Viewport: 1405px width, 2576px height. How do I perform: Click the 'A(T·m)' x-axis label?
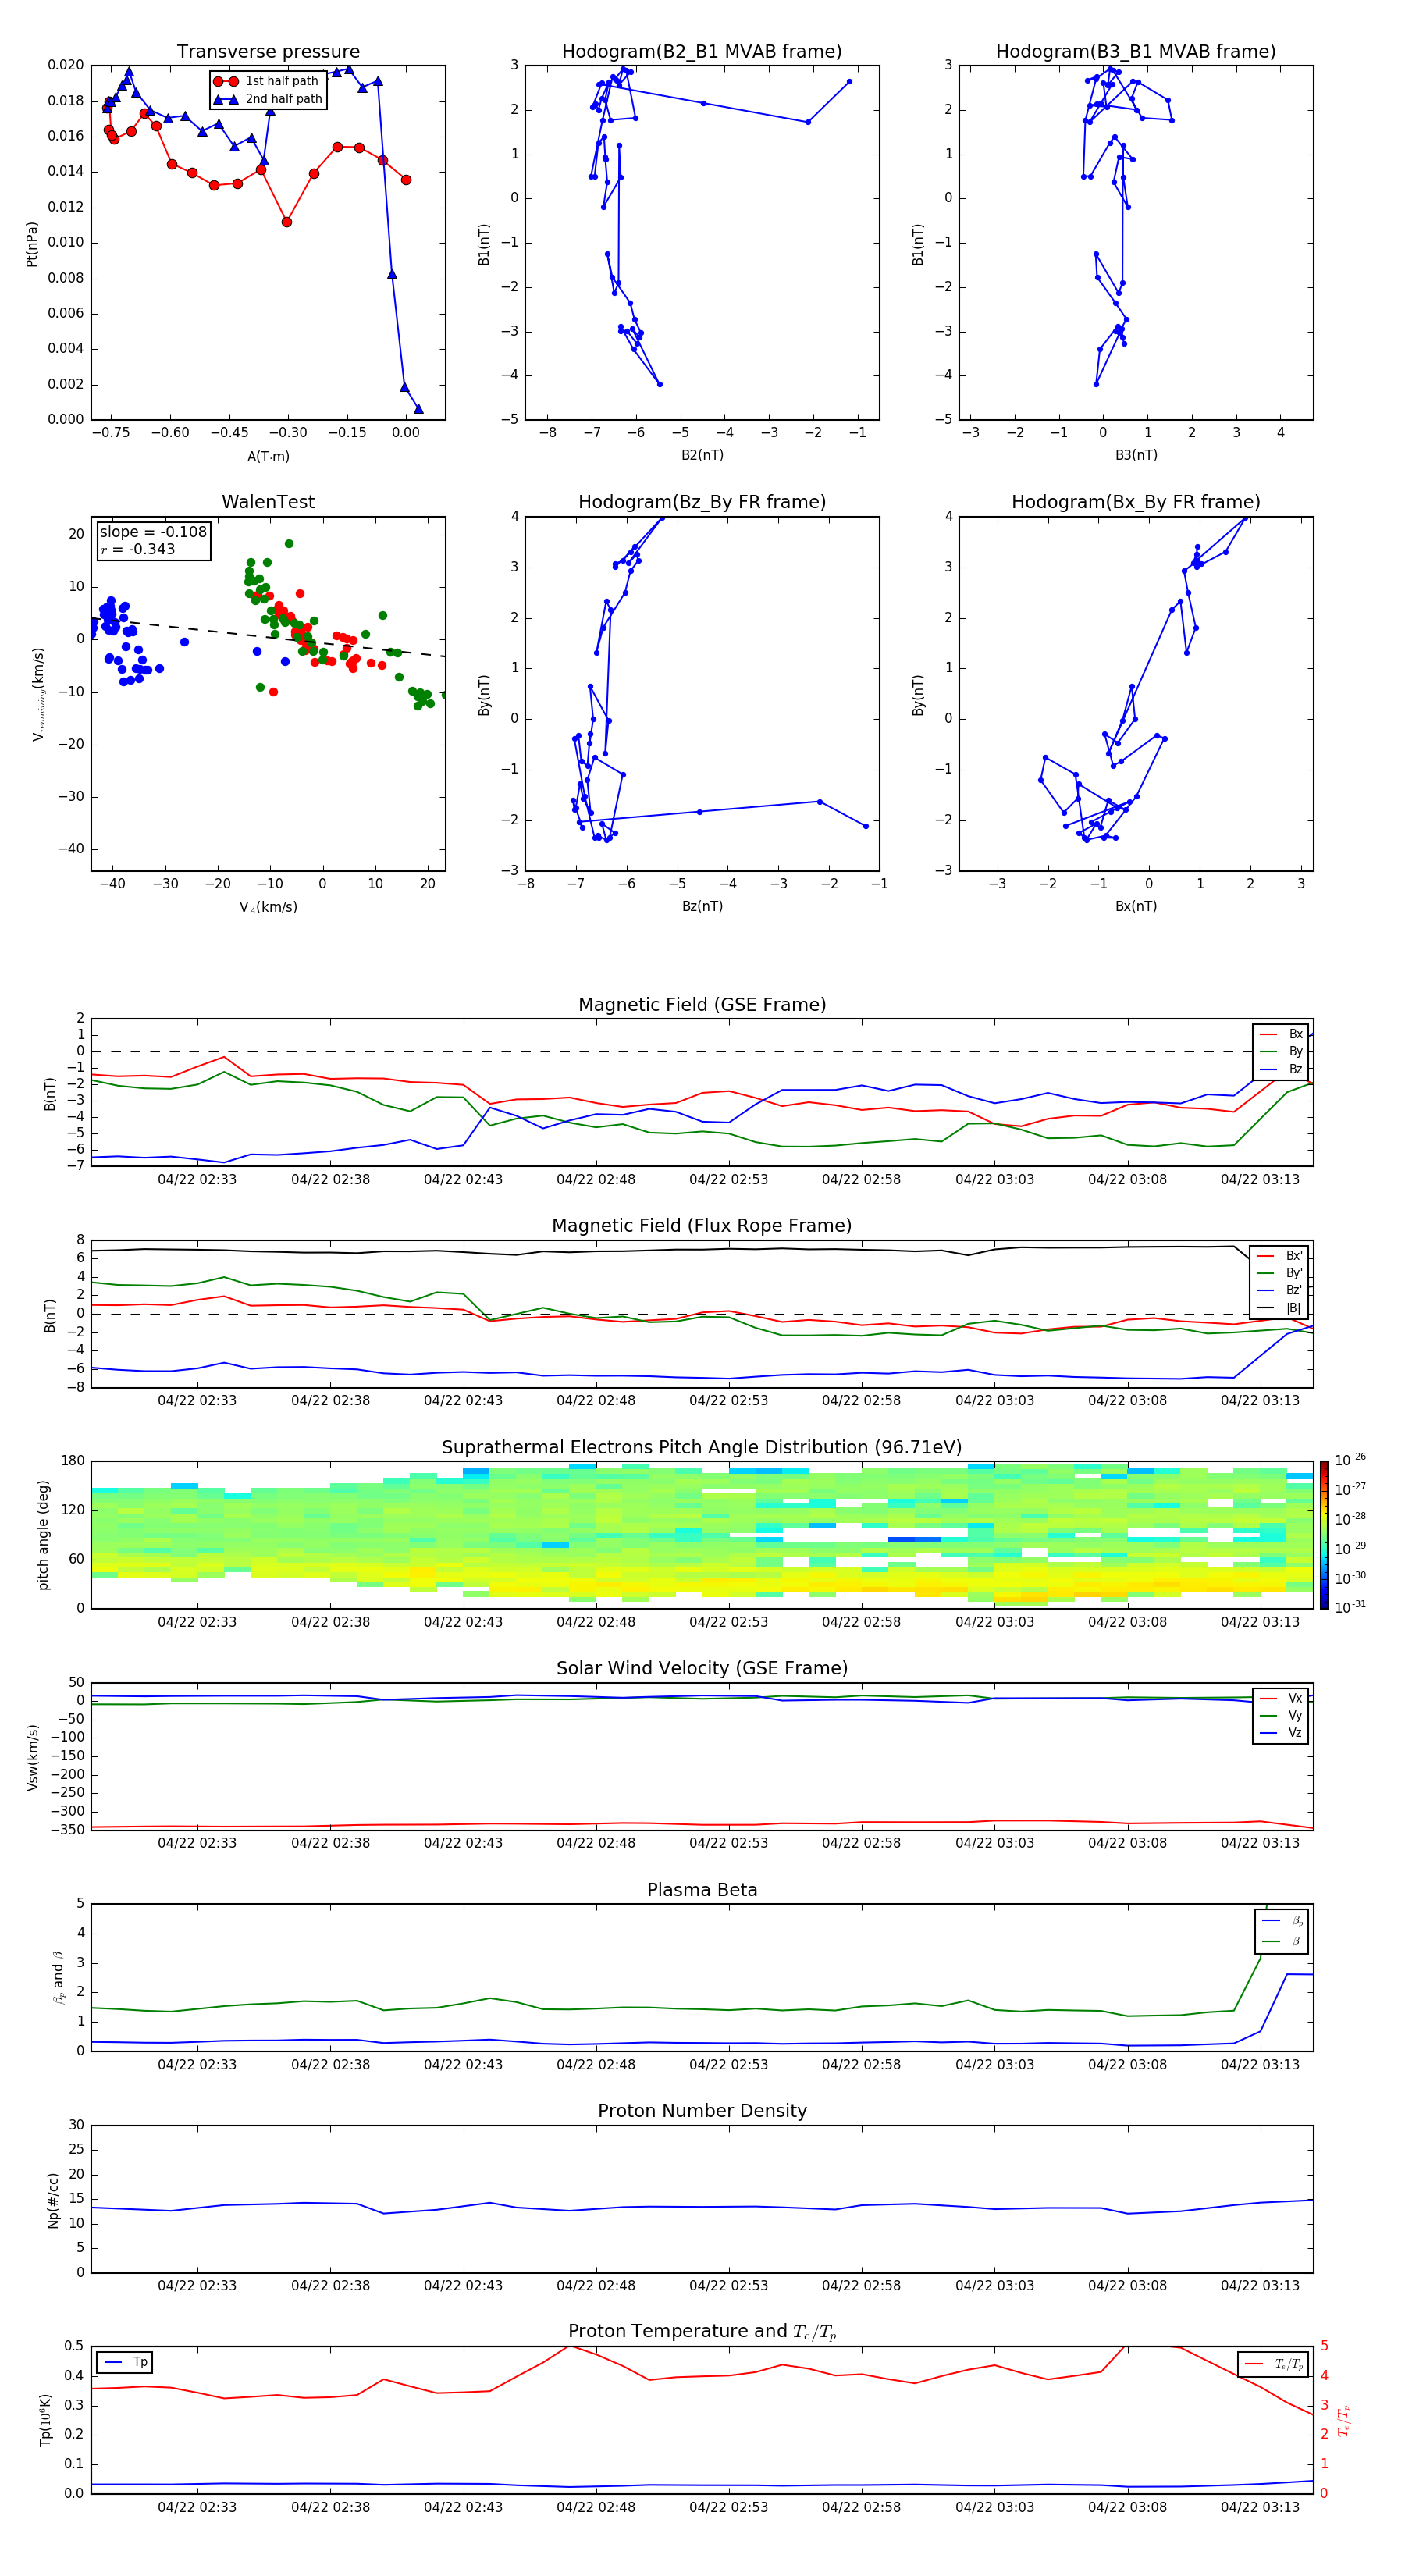268,456
